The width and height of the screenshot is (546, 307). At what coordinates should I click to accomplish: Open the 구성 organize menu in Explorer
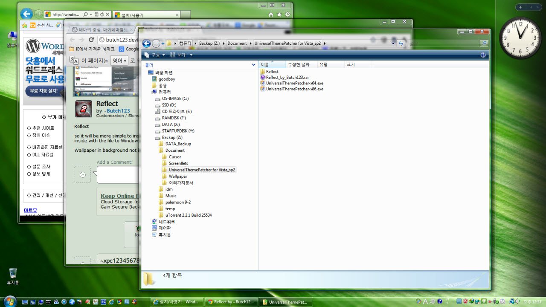coord(154,55)
